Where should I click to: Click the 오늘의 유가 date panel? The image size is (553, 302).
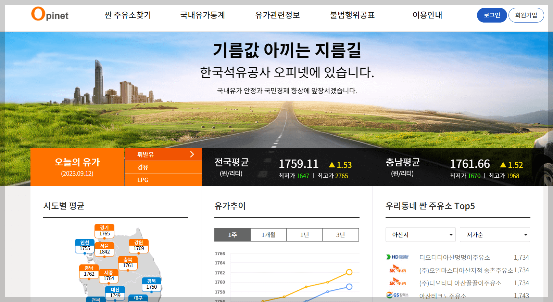click(77, 167)
